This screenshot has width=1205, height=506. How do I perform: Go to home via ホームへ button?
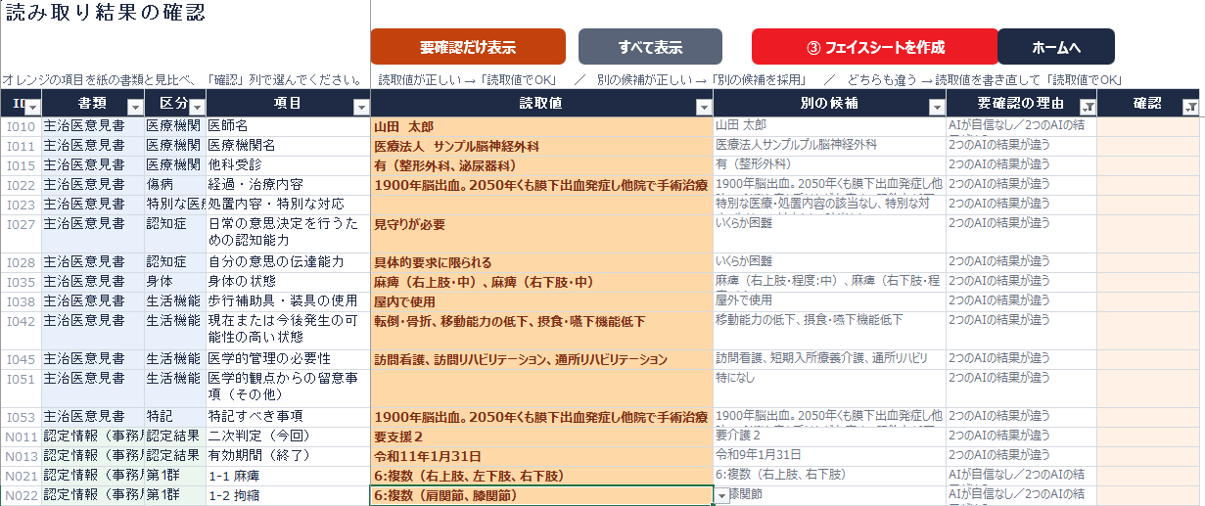(x=1056, y=47)
